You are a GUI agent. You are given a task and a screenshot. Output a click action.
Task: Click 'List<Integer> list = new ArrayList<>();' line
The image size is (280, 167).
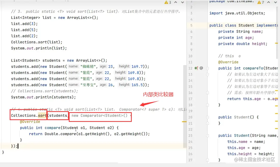point(55,18)
